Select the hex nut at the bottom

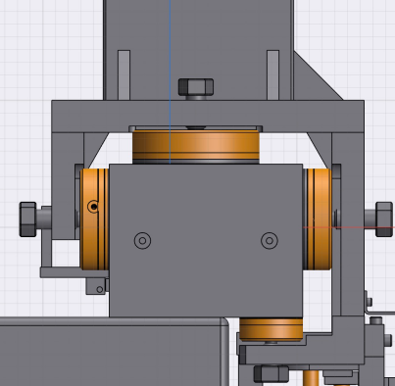point(272,374)
